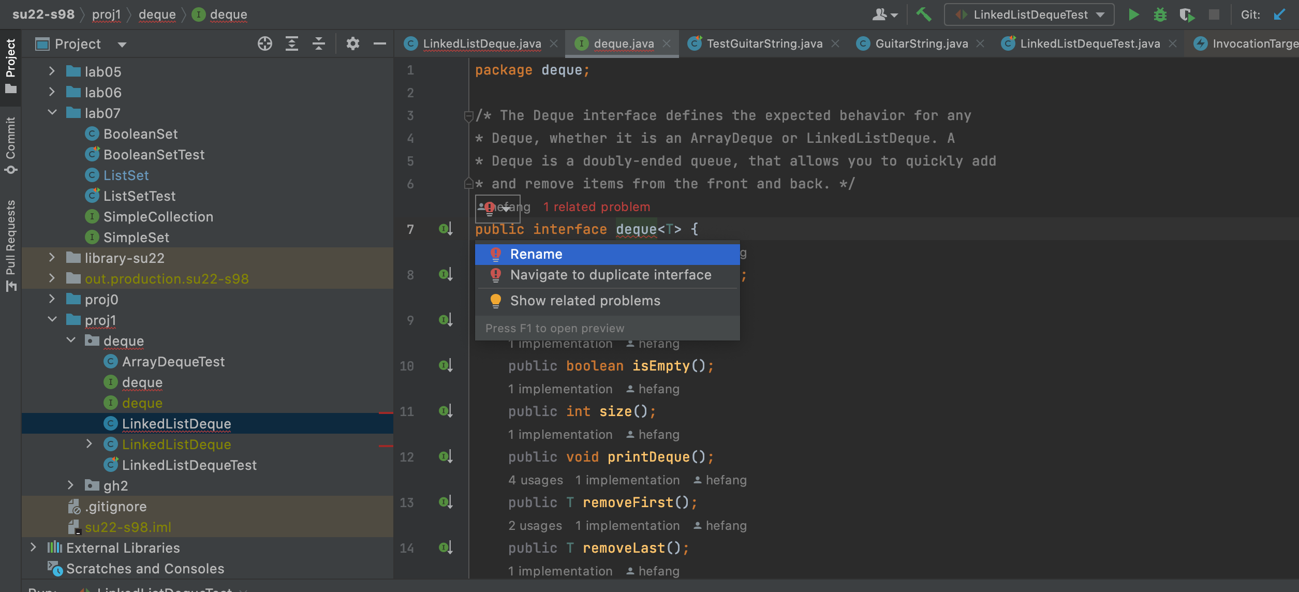Hide the Project panel with minus icon
Screen dimensions: 1299x592
[x=380, y=44]
